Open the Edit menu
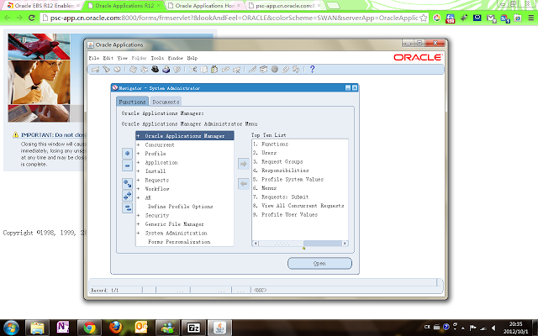538x336 pixels. click(108, 58)
